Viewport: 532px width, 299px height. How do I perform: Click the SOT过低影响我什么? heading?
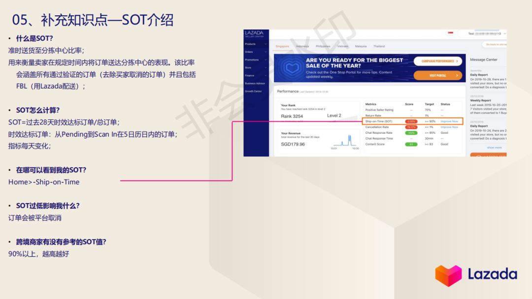(48, 206)
